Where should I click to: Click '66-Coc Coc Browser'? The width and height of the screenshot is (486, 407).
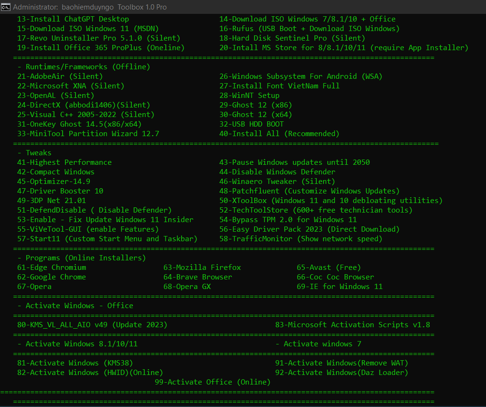335,277
